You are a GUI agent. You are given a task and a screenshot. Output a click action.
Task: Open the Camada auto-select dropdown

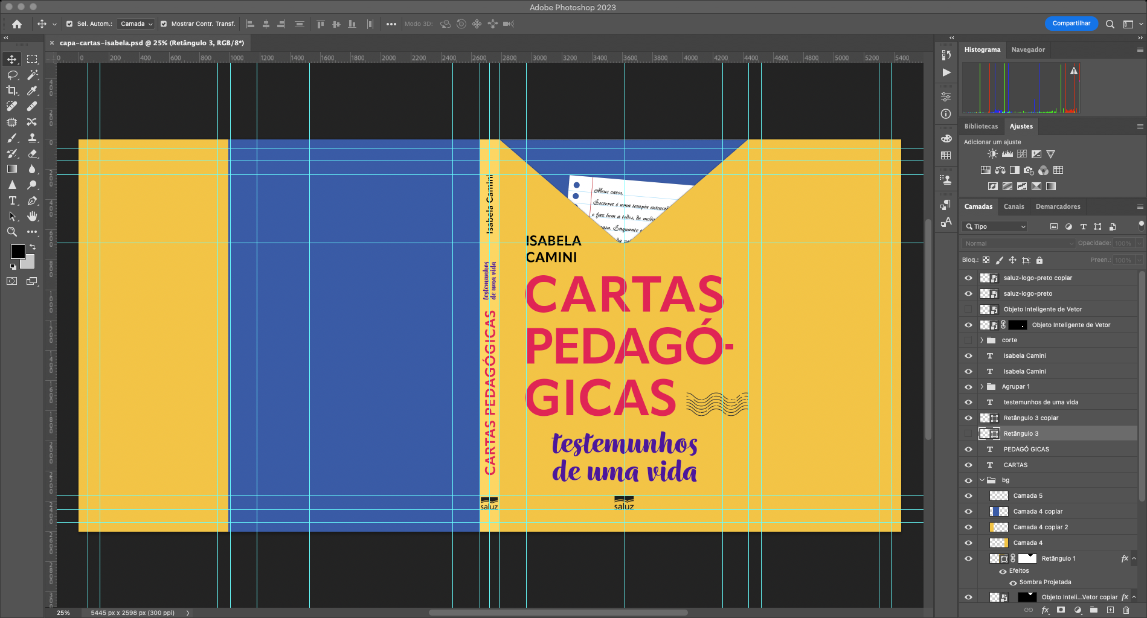(136, 24)
